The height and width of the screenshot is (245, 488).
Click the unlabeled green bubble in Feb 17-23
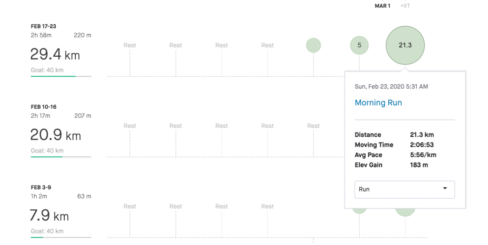coord(314,45)
